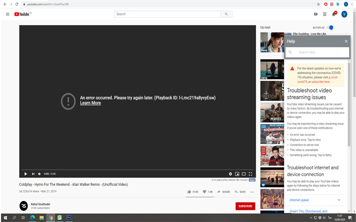Click the Help panel scrollbar
The height and width of the screenshot is (222, 356).
coord(349,105)
